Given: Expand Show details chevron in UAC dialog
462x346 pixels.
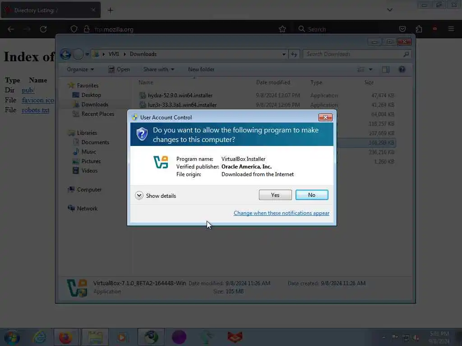Looking at the screenshot, I should tap(139, 196).
